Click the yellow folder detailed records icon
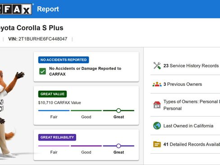The width and height of the screenshot is (220, 165). [x=157, y=144]
